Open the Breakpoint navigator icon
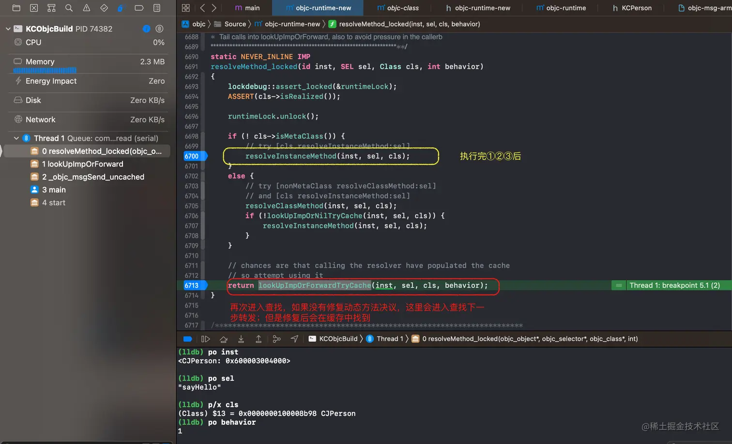Image resolution: width=732 pixels, height=444 pixels. click(139, 8)
